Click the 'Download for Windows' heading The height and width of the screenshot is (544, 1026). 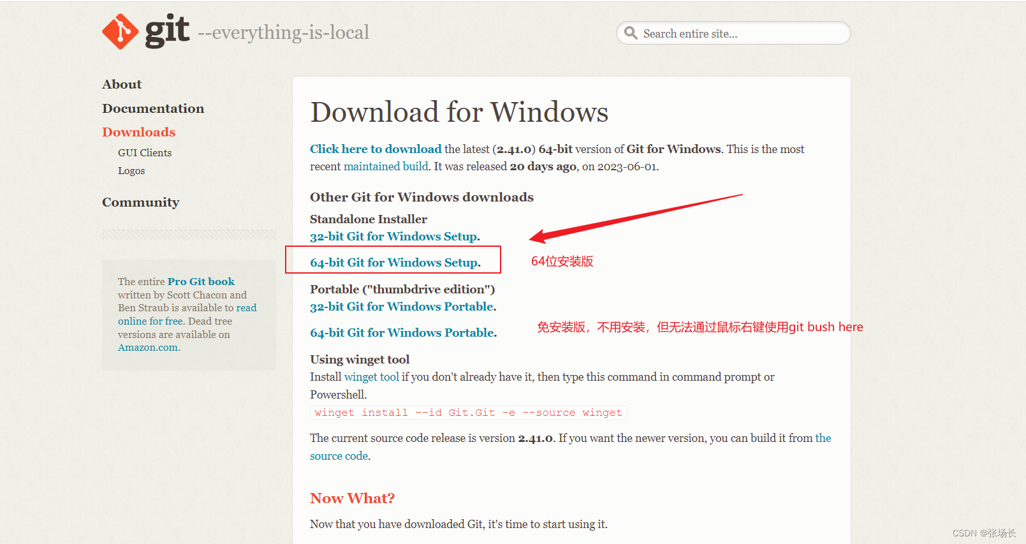pos(459,112)
